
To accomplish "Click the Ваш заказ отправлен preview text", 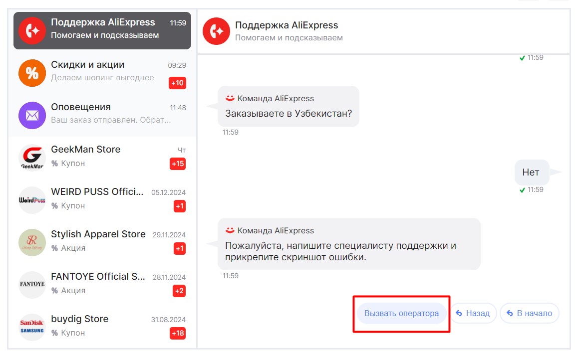I will point(111,120).
